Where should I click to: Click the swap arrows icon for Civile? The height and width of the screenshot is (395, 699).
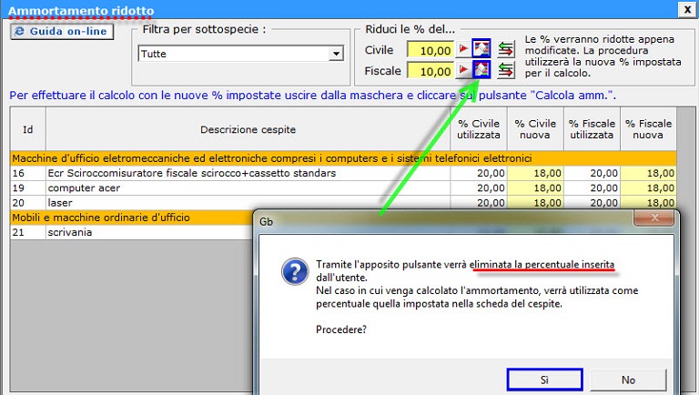pyautogui.click(x=506, y=49)
